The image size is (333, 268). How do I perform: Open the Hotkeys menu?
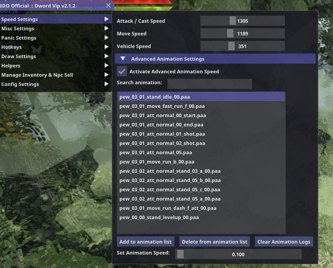click(56, 47)
